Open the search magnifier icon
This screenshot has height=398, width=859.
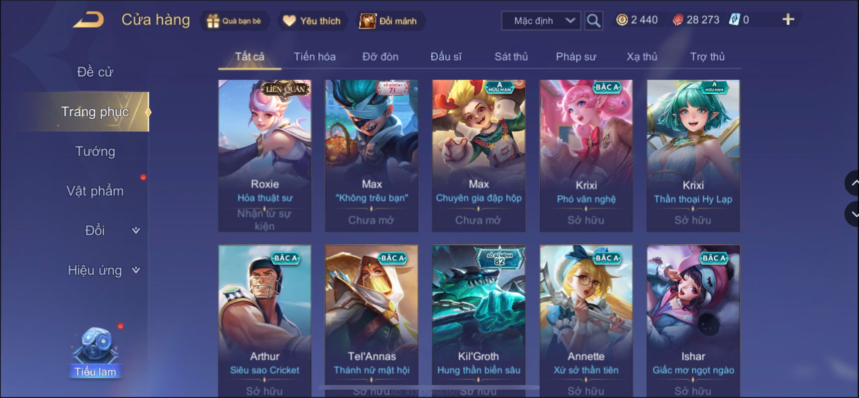[x=593, y=21]
